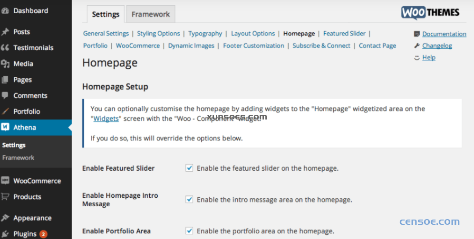The image size is (474, 239).
Task: Follow the Widgets link in the notice
Action: click(106, 119)
